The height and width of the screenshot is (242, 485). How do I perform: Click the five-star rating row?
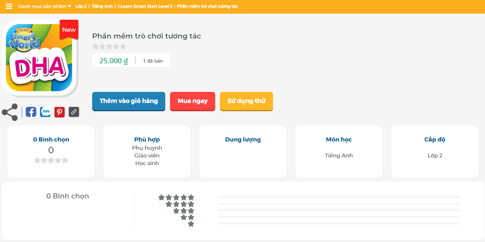click(176, 197)
